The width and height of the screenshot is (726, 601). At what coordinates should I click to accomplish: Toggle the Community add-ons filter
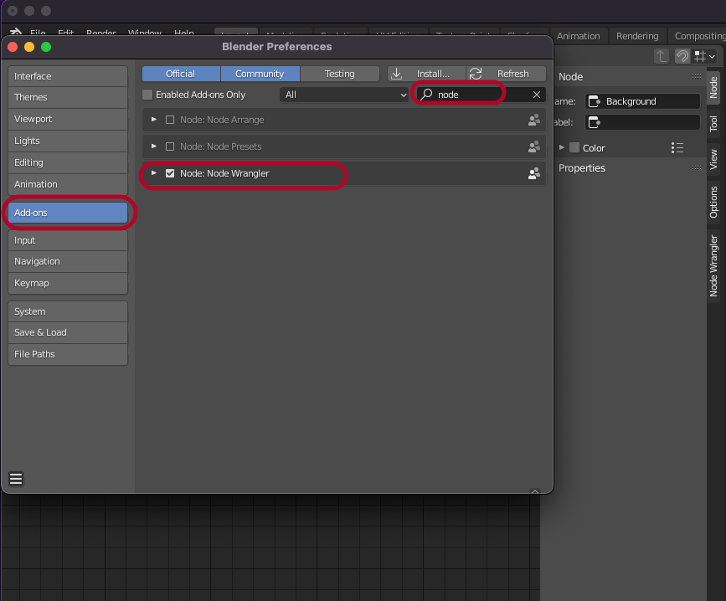[x=260, y=74]
